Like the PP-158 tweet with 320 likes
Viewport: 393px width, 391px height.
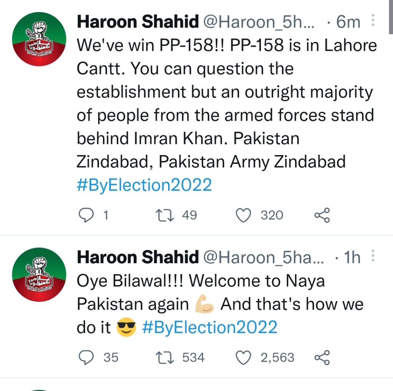tap(243, 215)
